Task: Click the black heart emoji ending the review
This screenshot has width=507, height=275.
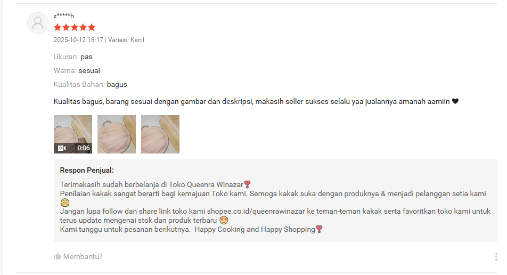Action: tap(455, 101)
